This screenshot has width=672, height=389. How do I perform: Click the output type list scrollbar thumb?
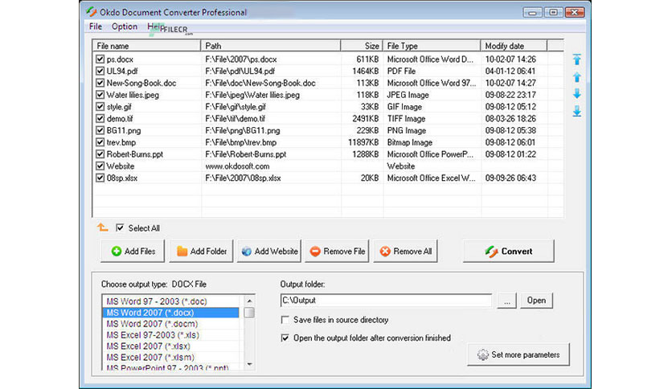[x=249, y=313]
